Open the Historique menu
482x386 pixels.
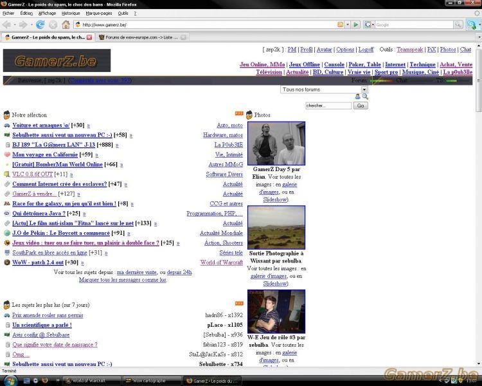click(x=71, y=14)
